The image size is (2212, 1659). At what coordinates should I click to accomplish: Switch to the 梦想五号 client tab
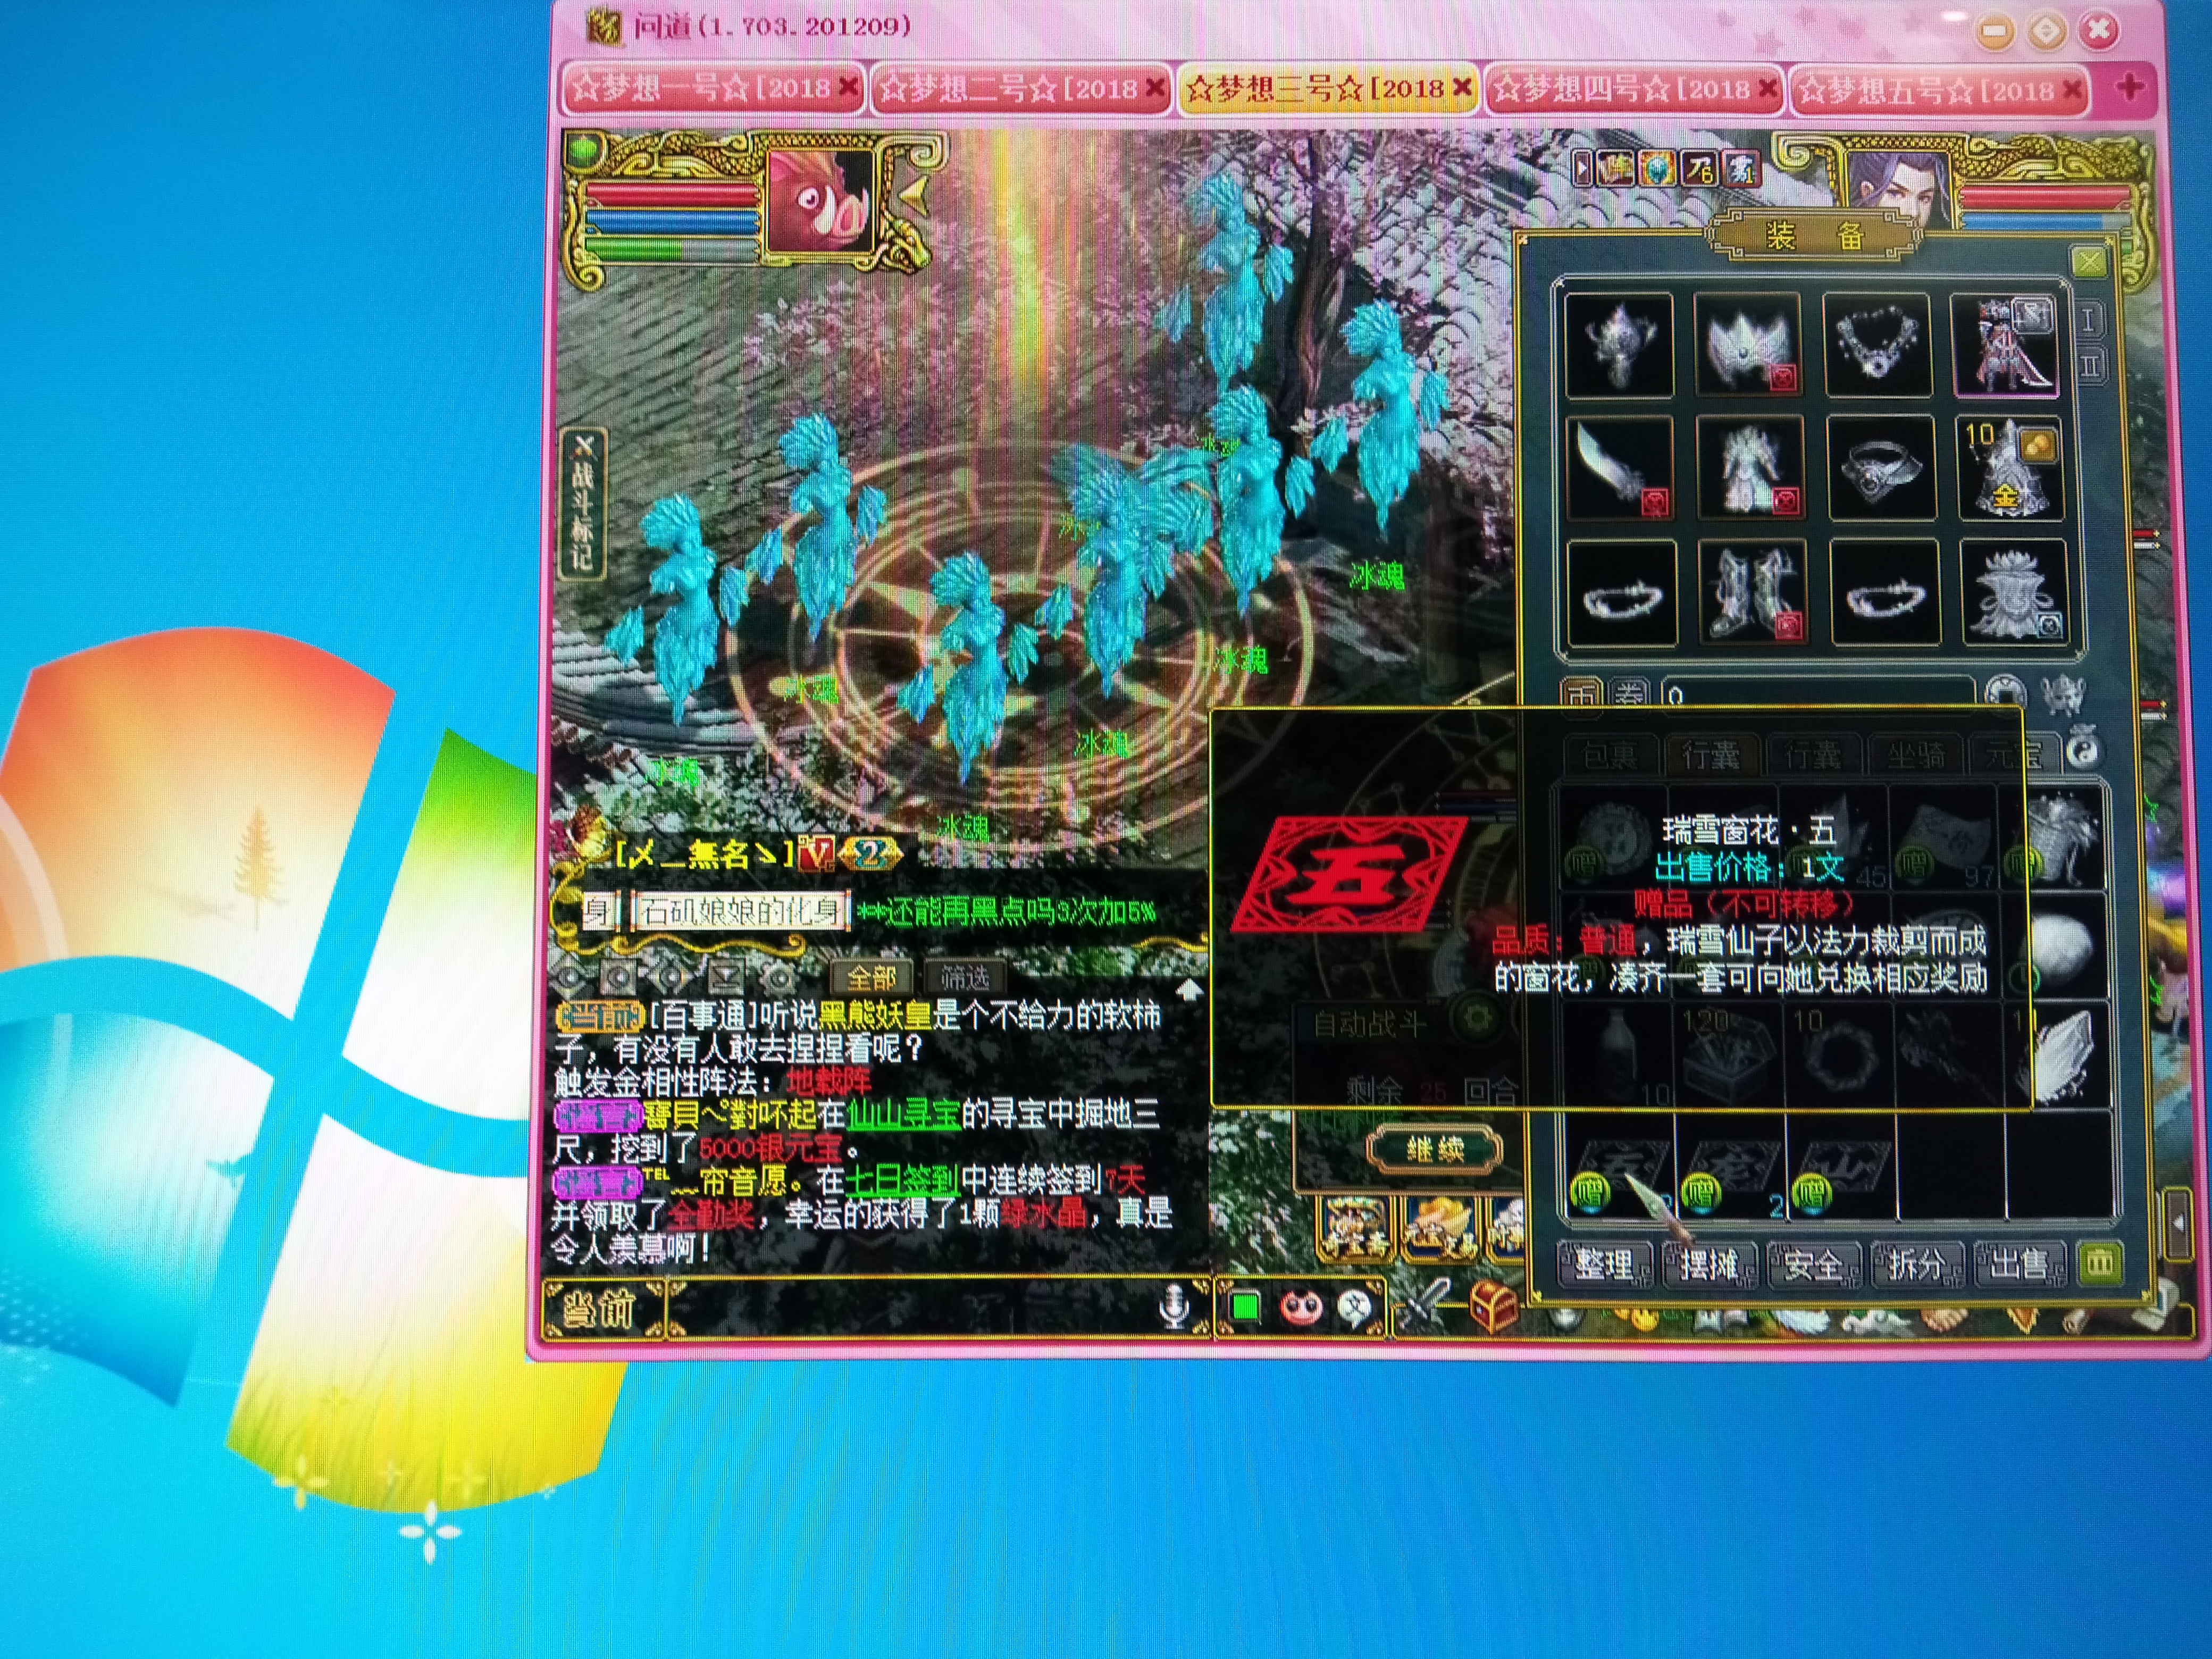click(x=1940, y=90)
